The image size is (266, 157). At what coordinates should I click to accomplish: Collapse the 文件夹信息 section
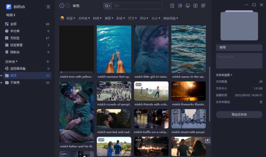click(x=224, y=75)
